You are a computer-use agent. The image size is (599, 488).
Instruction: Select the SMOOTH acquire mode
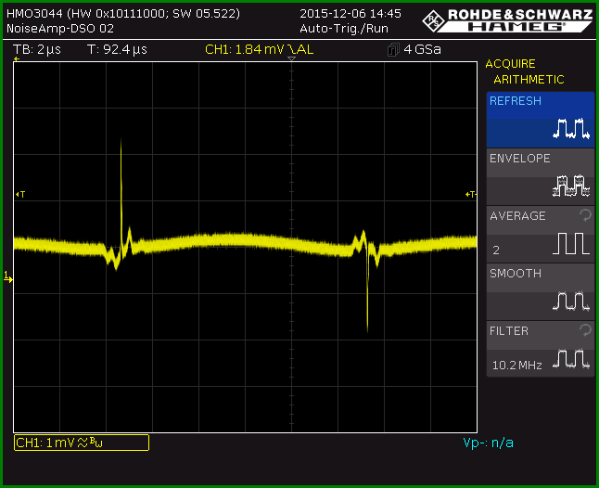541,291
